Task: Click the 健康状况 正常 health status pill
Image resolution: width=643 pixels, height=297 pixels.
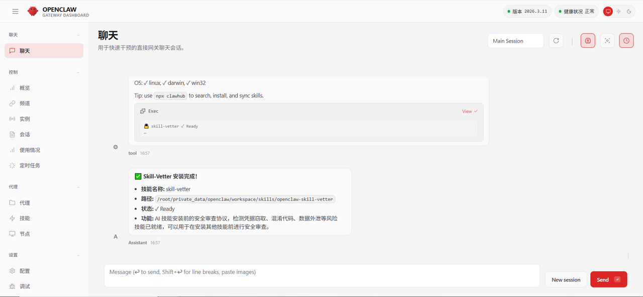Action: (x=576, y=11)
